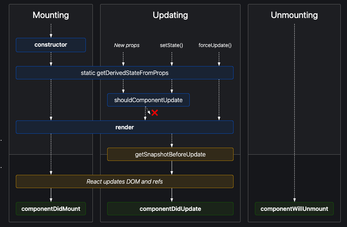
Task: Select the Updating column heading
Action: (170, 15)
